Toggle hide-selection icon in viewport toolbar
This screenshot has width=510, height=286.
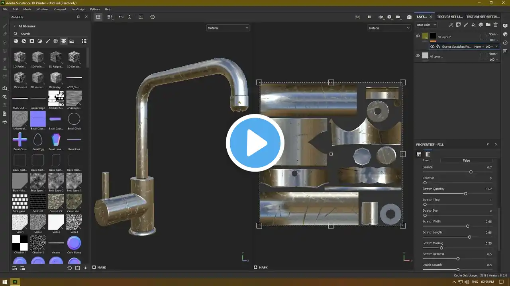(357, 17)
